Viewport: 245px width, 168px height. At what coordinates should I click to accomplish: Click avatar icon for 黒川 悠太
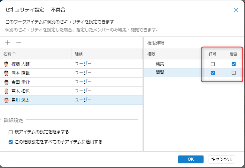(x=6, y=100)
